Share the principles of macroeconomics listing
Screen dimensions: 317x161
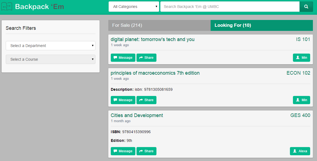point(146,100)
